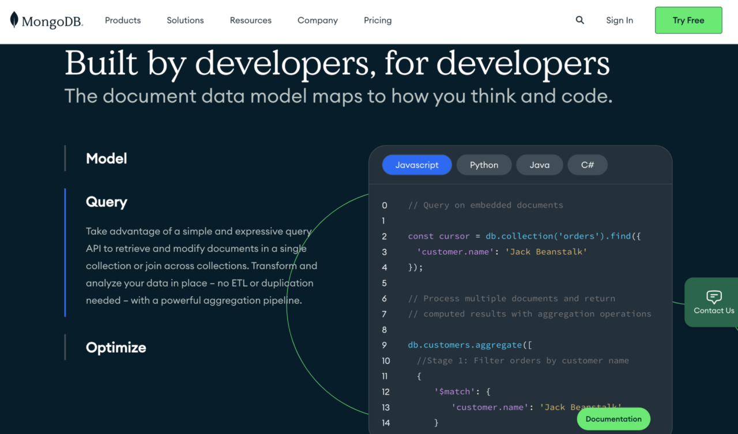Click the '//Stage 1: Filter orders' comment
This screenshot has height=434, width=738.
pyautogui.click(x=523, y=361)
